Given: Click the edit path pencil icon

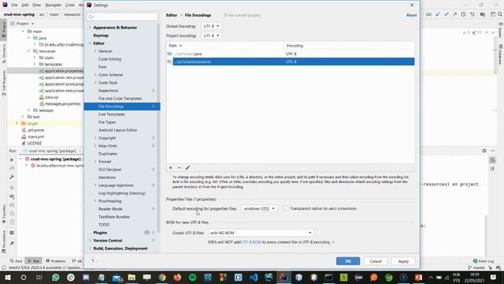Looking at the screenshot, I should (x=187, y=168).
